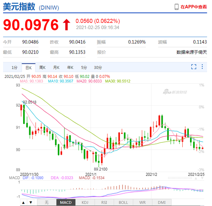This screenshot has height=206, width=212.
Task: Click the current price 90.0976
Action: [x=31, y=25]
